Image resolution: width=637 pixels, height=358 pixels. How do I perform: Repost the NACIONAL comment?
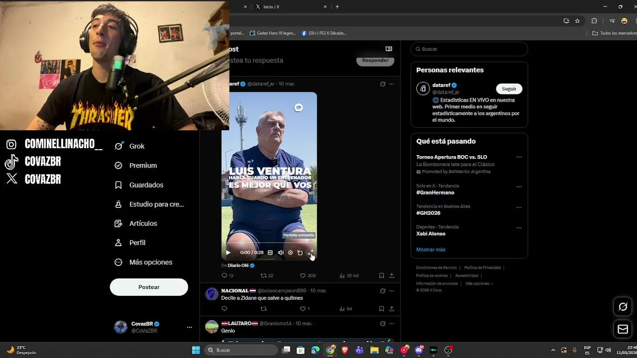pos(264,309)
